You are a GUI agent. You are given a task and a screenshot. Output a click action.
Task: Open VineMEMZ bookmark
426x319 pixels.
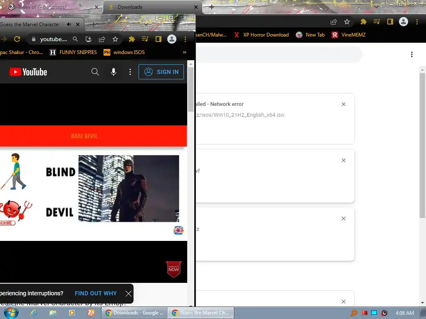point(349,35)
